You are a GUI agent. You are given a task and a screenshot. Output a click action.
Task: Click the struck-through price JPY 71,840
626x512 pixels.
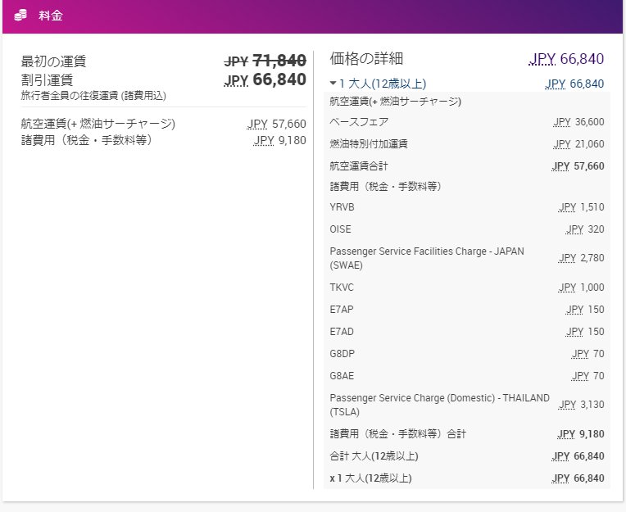pos(265,61)
